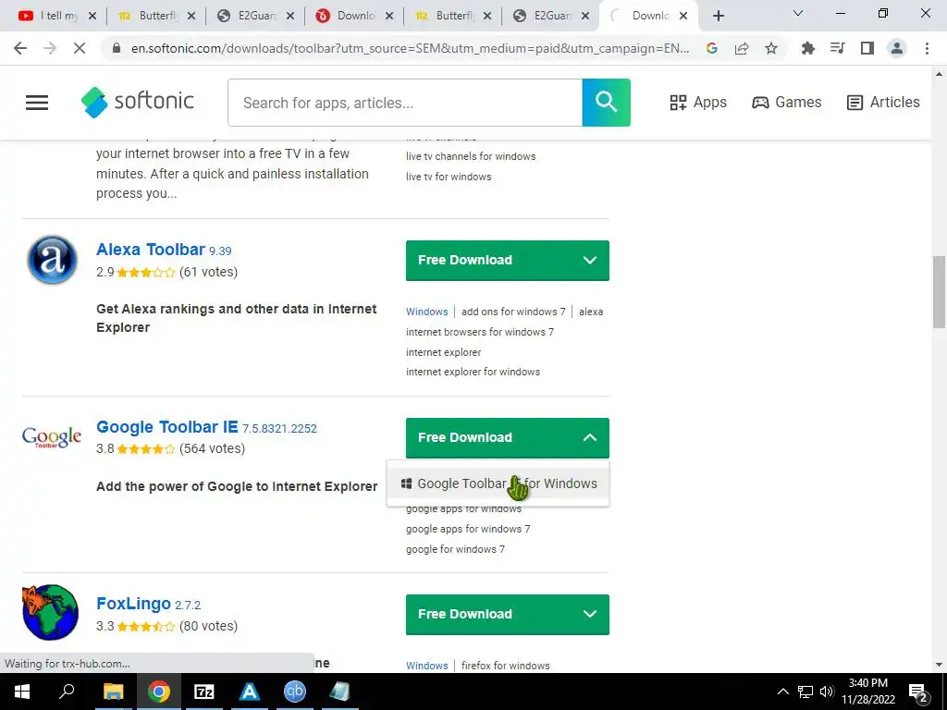The height and width of the screenshot is (710, 947).
Task: Click internet explorer for windows tag
Action: click(473, 372)
